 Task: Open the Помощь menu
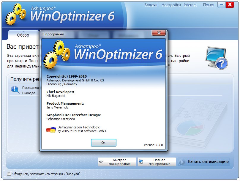[209, 5]
